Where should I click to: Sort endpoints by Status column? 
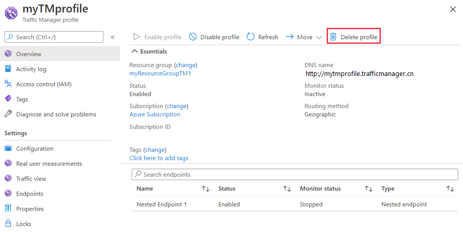pyautogui.click(x=287, y=189)
